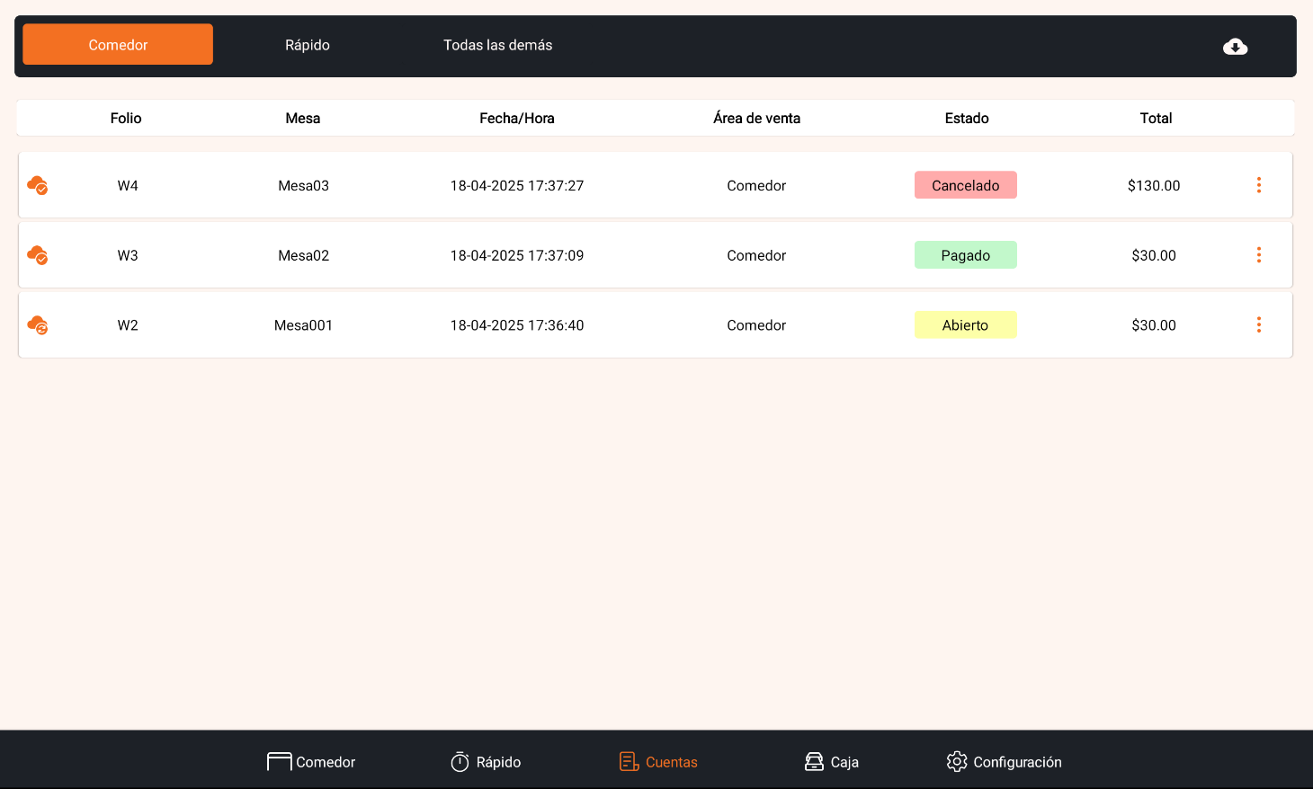The height and width of the screenshot is (789, 1313).
Task: Select folio W2 cell
Action: [128, 326]
